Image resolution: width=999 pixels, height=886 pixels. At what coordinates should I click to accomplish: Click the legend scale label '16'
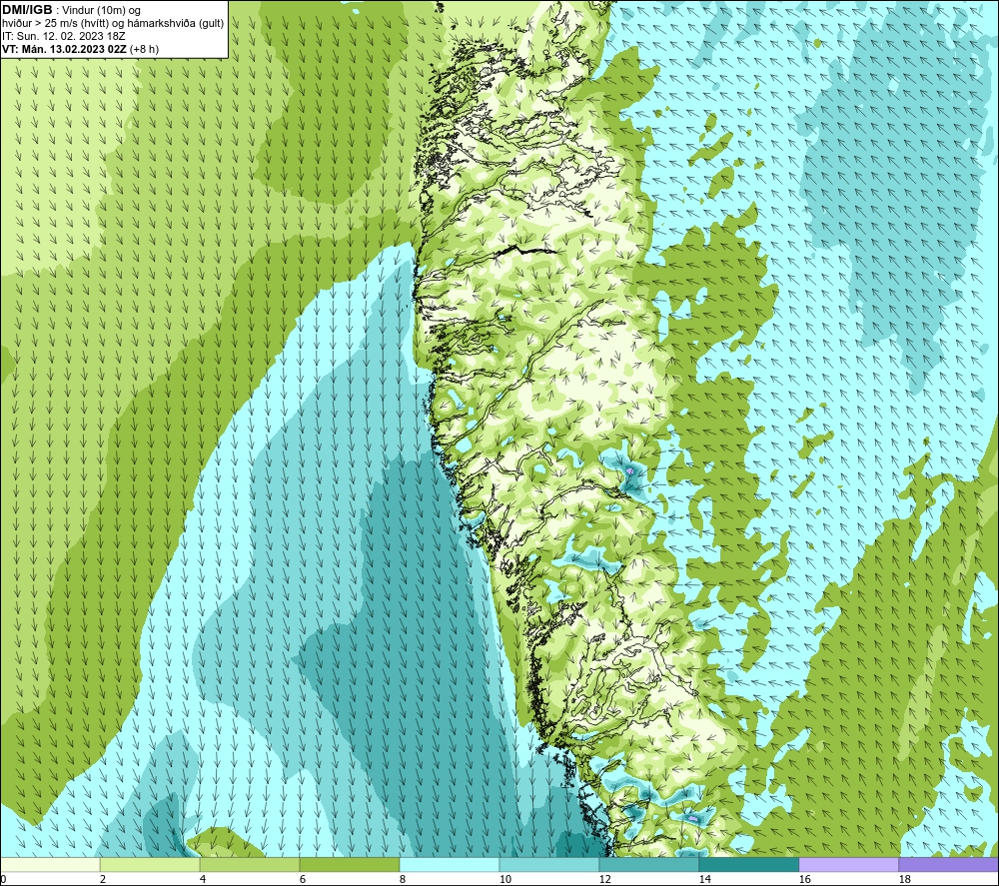click(804, 879)
